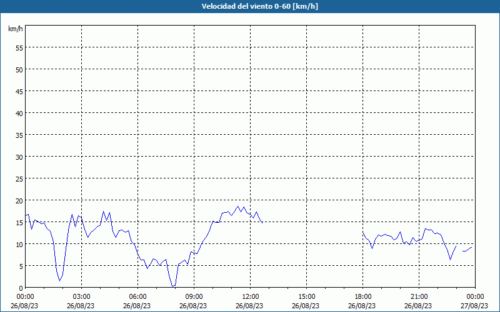Screen dimensions: 500x312
Task: Click the 26/08/23 date under 12:00
Action: (249, 306)
